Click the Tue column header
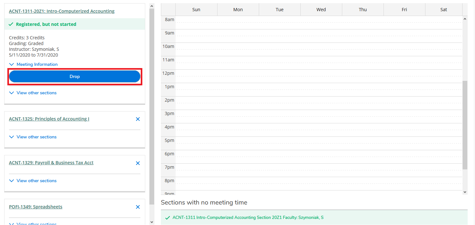 coord(280,10)
